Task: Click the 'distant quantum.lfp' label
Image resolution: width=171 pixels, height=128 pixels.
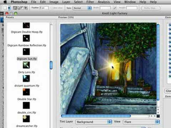Action: coord(27,86)
